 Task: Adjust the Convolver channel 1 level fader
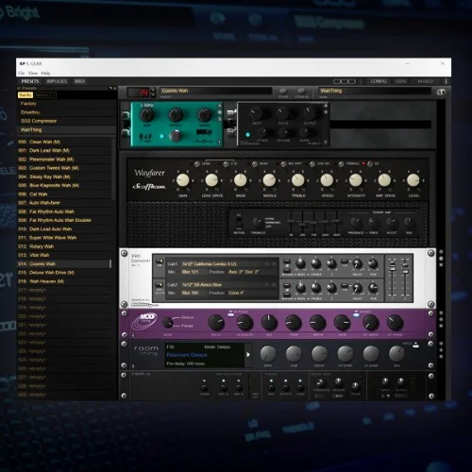tap(392, 267)
